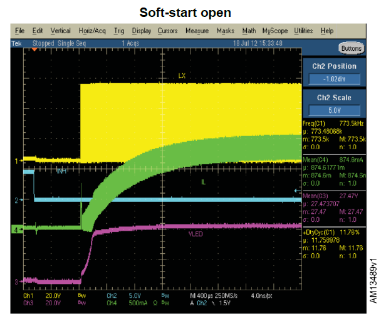This screenshot has width=386, height=326.
Task: Click the channel 1 ground marker
Action: coord(17,161)
